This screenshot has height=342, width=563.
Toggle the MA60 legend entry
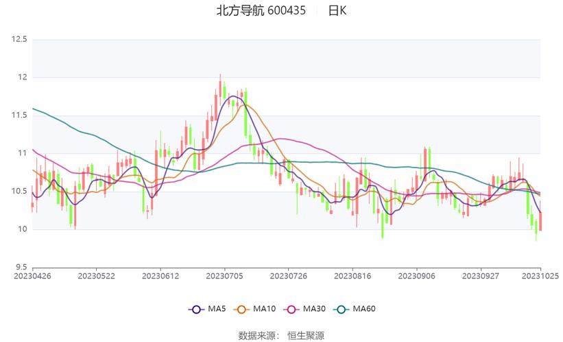point(355,309)
